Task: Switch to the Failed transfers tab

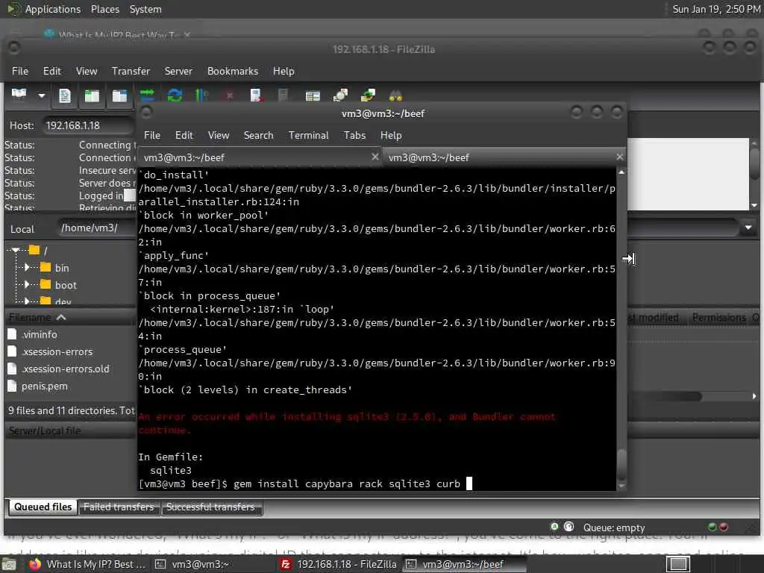Action: click(119, 507)
